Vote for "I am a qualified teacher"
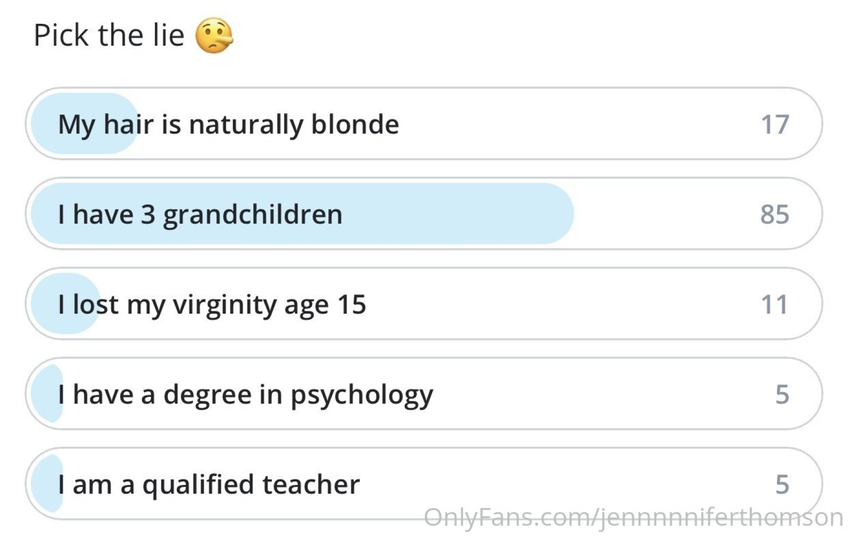Image resolution: width=848 pixels, height=536 pixels. click(x=209, y=484)
